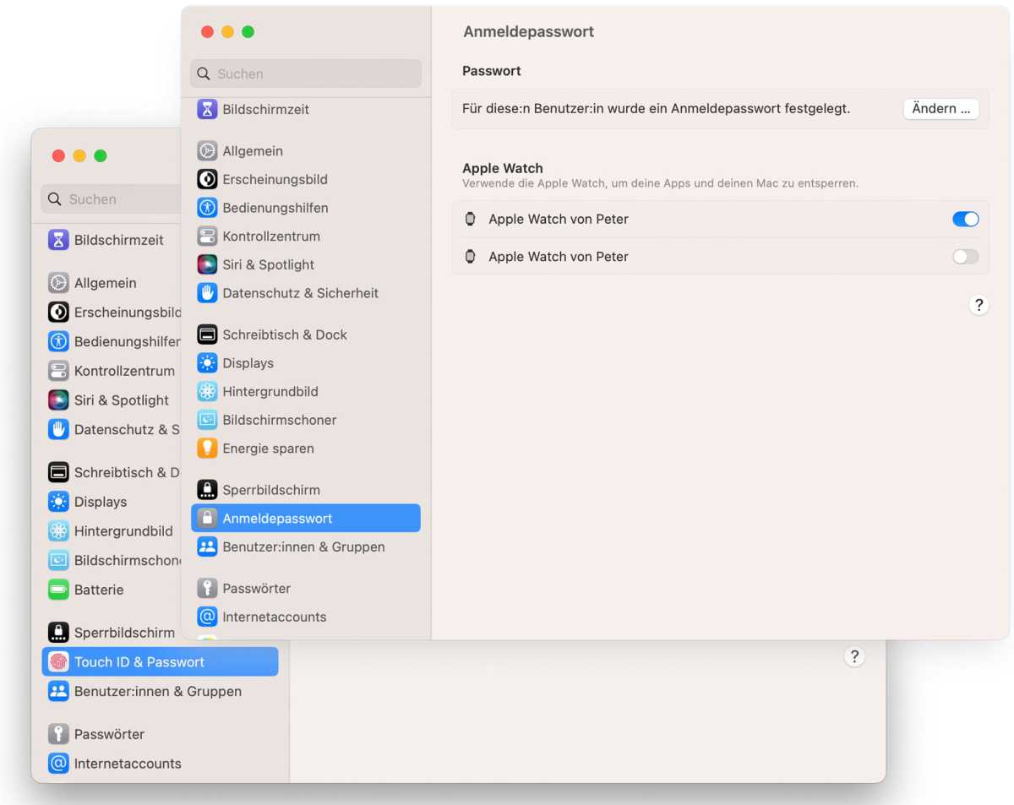The image size is (1014, 805).
Task: Enable the second Apple Watch von Peter switch
Action: tap(965, 257)
